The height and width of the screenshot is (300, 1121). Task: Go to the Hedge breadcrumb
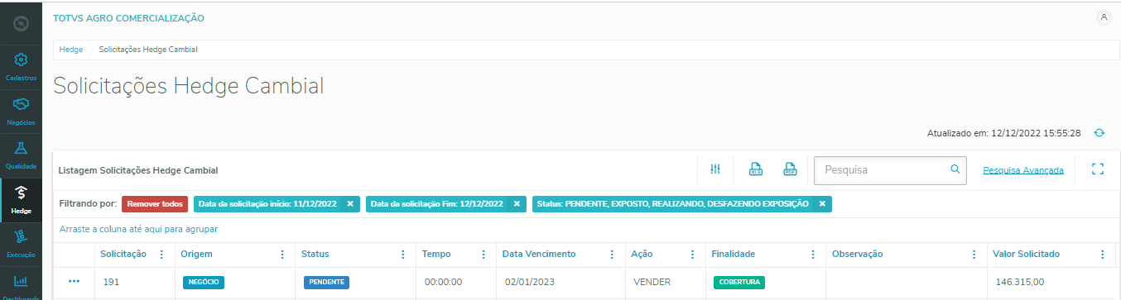click(71, 50)
